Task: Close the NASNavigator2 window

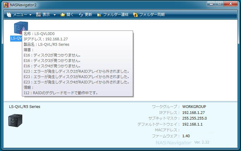Action: tap(231, 4)
